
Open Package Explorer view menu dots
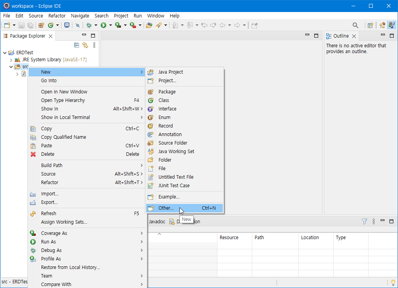94,45
